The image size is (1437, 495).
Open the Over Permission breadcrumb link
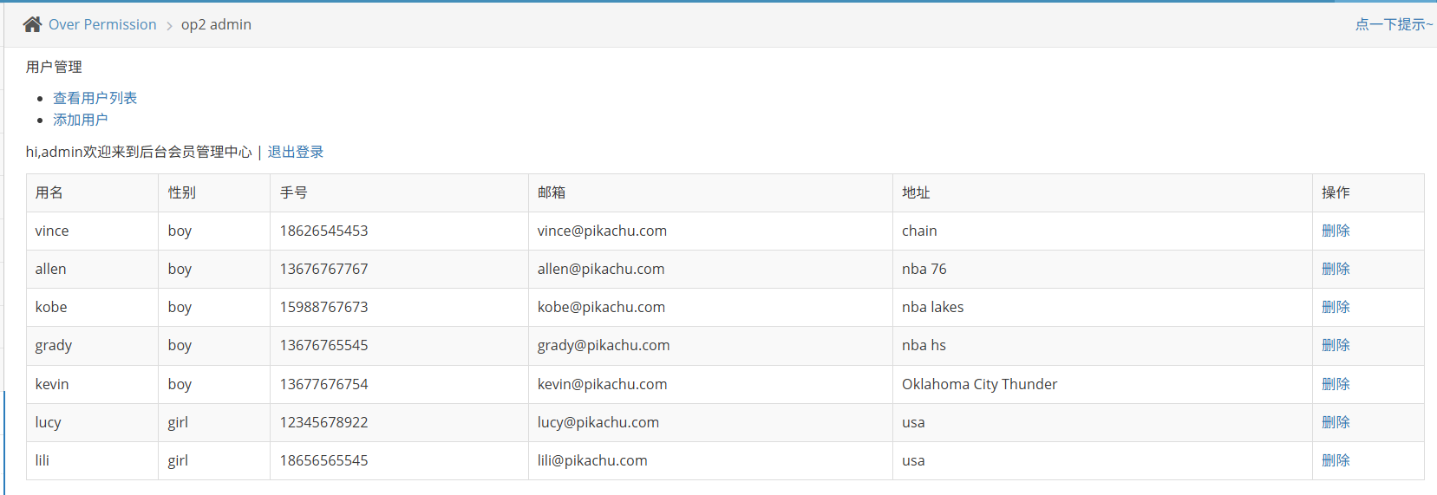[x=102, y=24]
